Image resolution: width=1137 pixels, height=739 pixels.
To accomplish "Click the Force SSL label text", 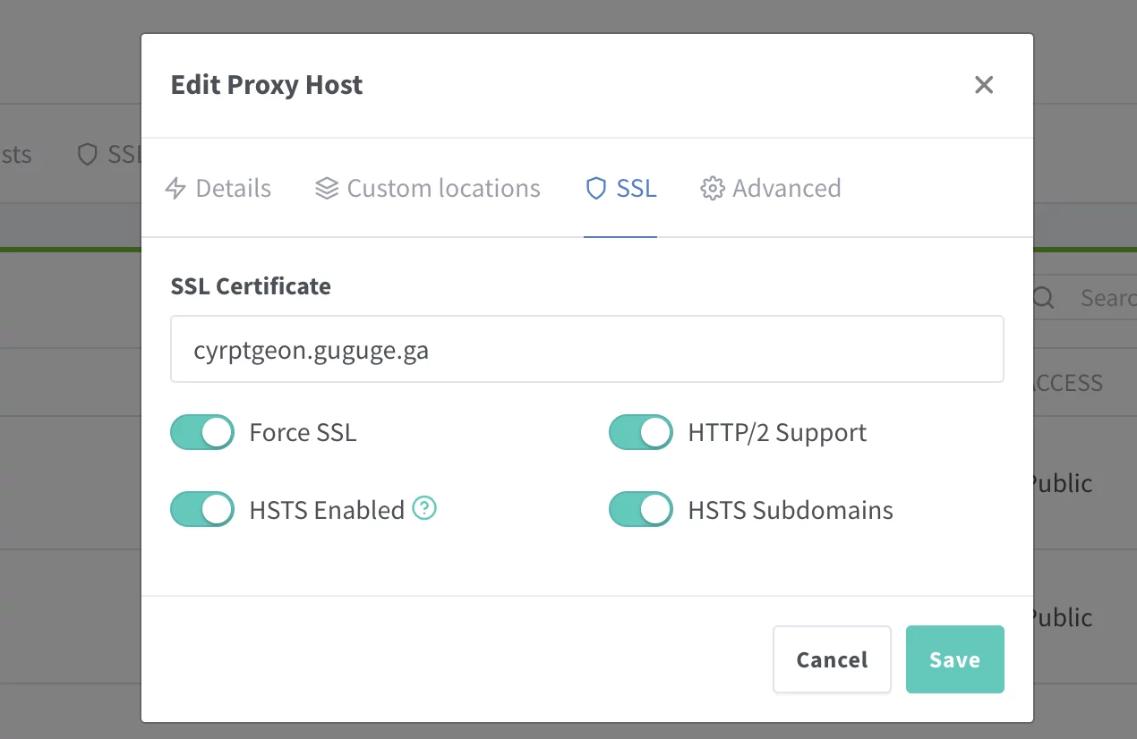I will coord(303,433).
